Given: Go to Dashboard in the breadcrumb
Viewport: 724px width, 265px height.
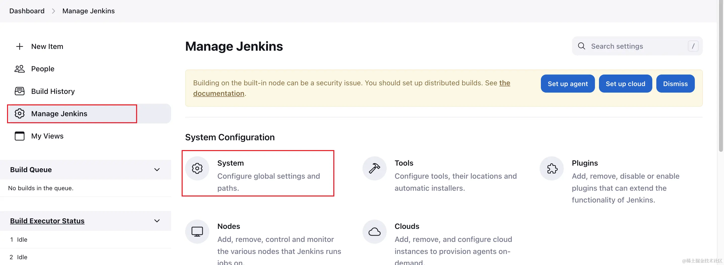Looking at the screenshot, I should click(x=27, y=11).
